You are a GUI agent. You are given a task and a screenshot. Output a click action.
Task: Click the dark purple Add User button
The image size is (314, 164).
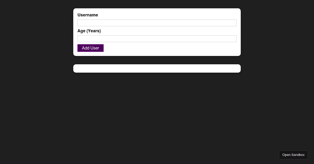(90, 48)
